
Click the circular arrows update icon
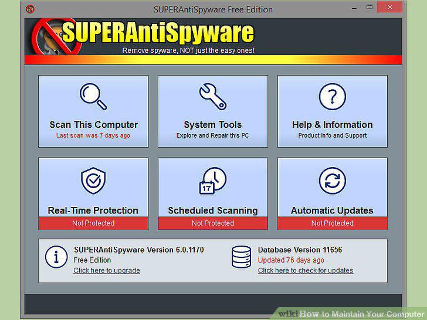pyautogui.click(x=332, y=181)
